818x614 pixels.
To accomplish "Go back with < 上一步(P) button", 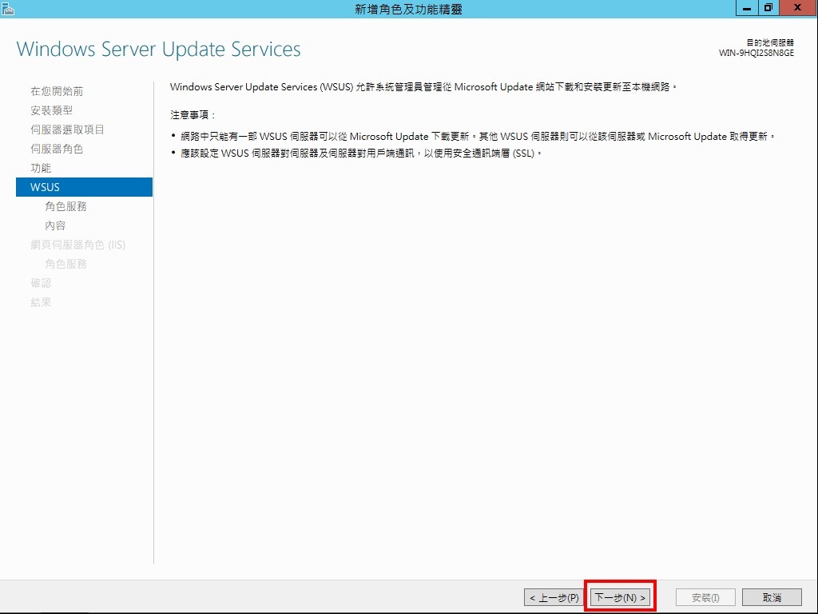I will [x=554, y=597].
